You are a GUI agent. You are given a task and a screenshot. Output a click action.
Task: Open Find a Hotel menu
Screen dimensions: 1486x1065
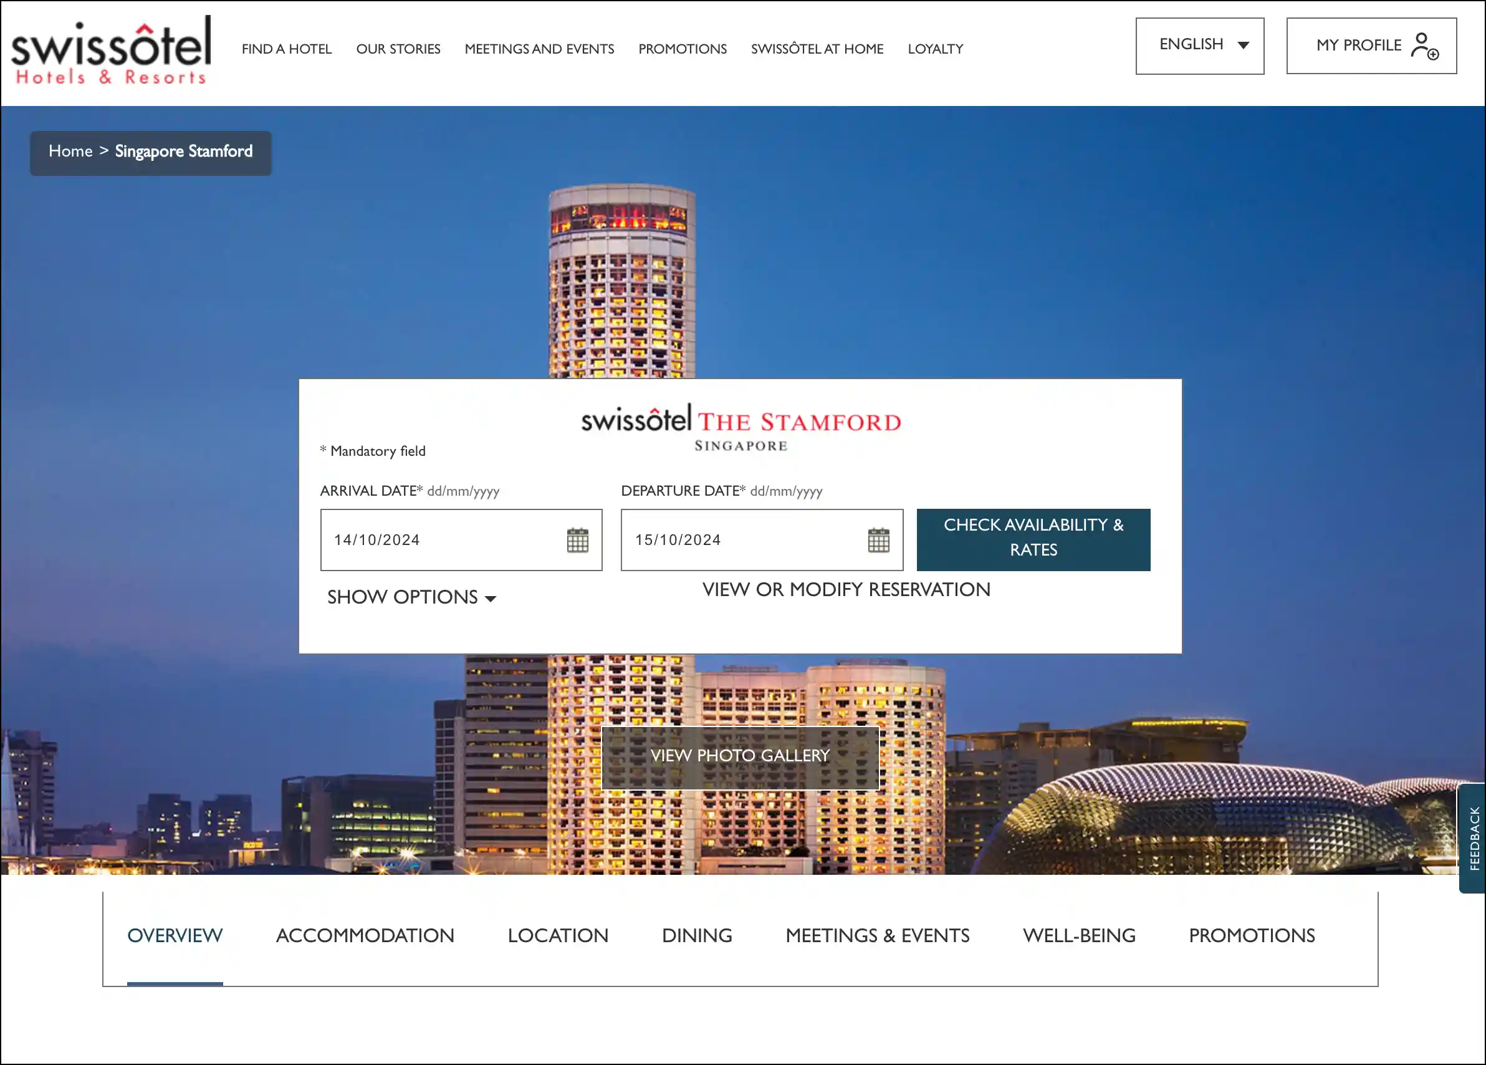(287, 49)
